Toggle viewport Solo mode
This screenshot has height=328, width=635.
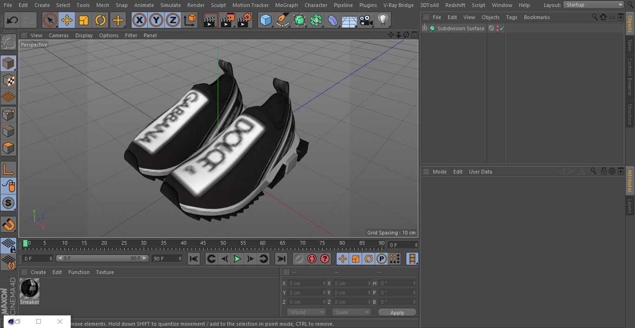pos(8,203)
